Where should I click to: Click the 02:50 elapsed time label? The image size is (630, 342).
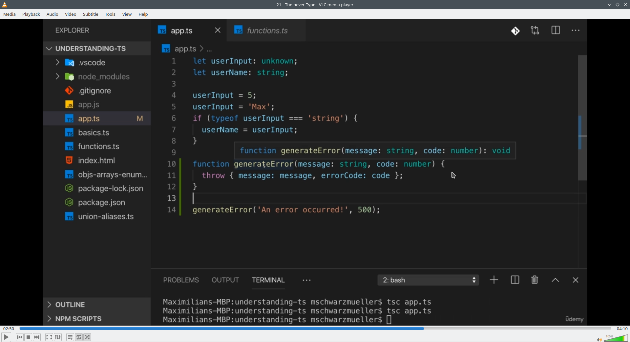(x=9, y=329)
